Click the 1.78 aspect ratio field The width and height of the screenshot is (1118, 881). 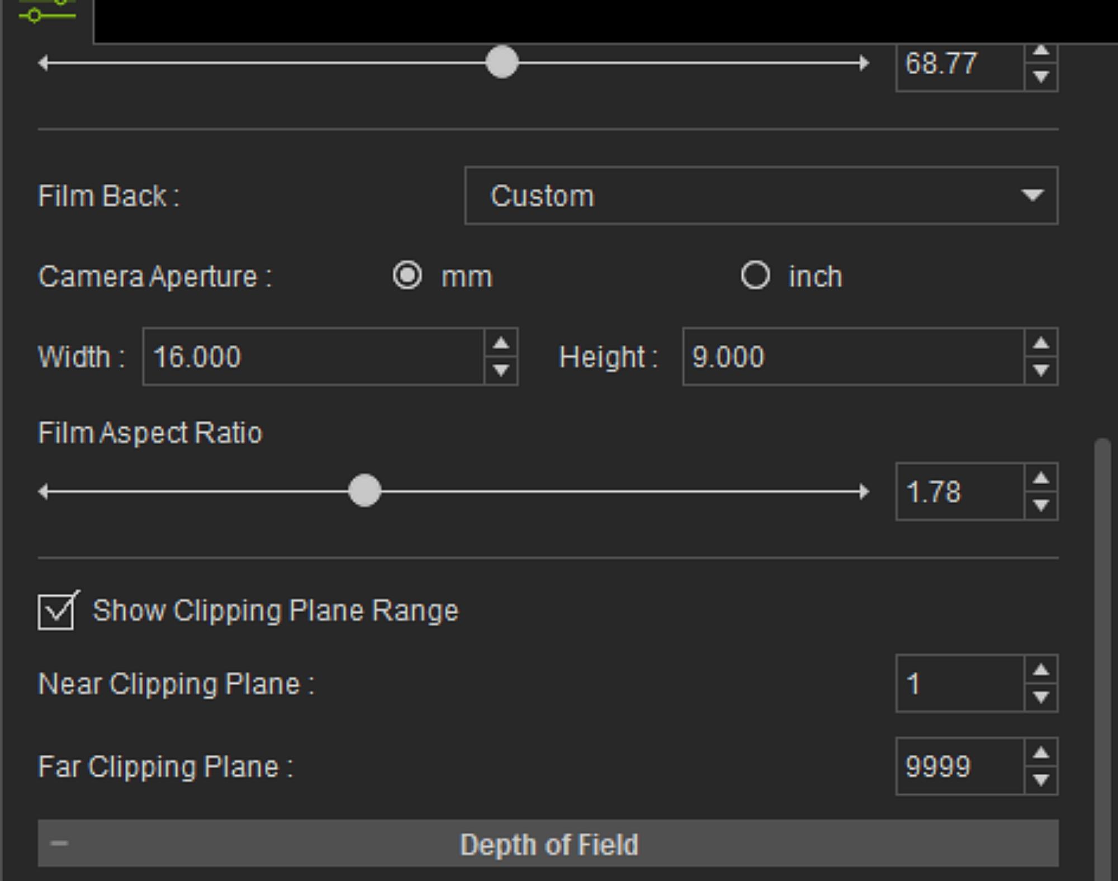coord(960,491)
